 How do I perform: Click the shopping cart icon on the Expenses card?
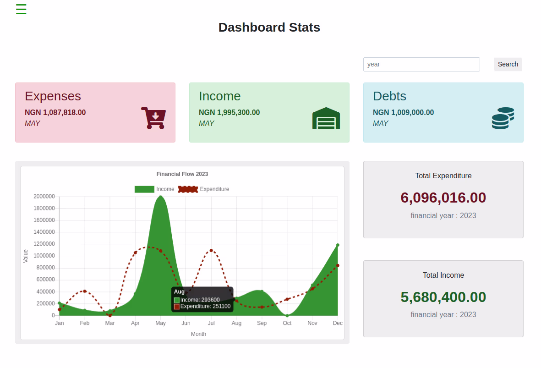(x=154, y=118)
